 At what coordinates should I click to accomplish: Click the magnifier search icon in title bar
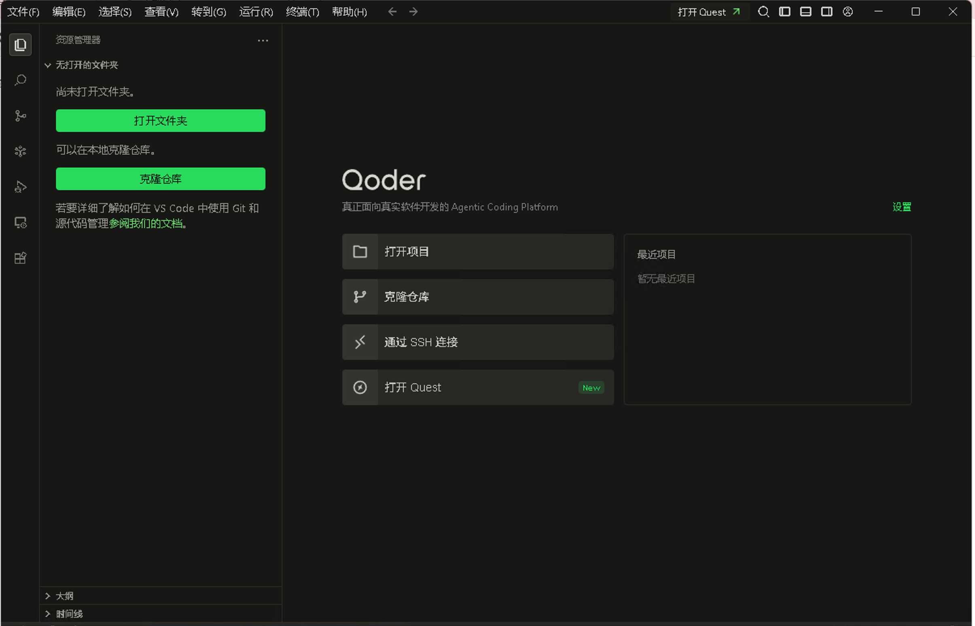tap(763, 12)
